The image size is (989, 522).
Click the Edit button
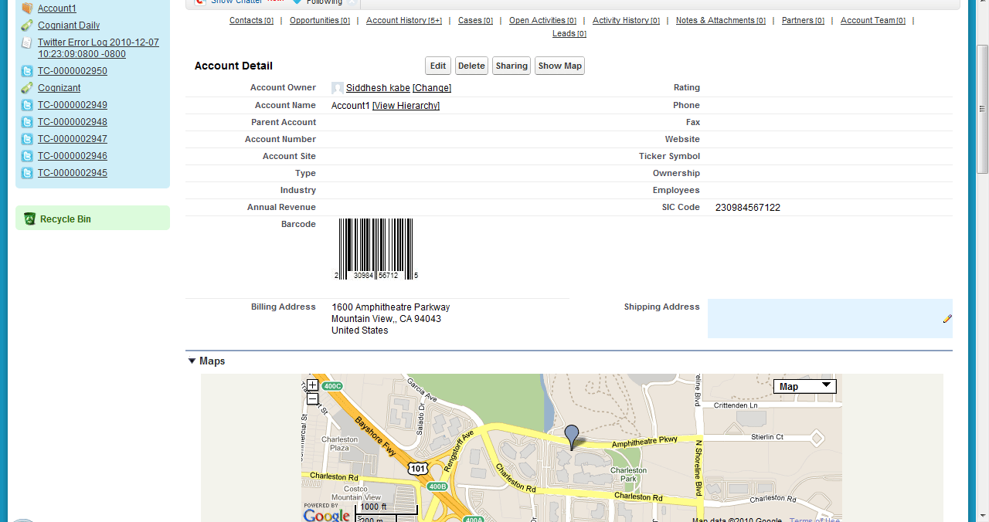[x=437, y=66]
